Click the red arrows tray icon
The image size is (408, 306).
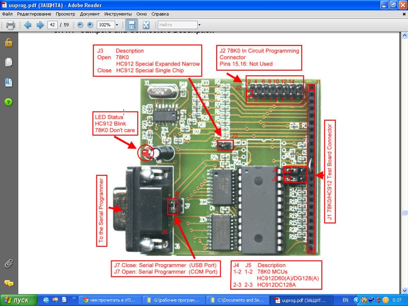coord(379,300)
